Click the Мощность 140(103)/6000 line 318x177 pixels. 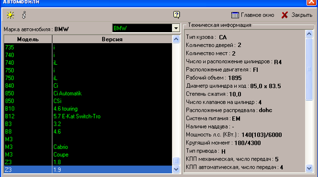pyautogui.click(x=234, y=135)
